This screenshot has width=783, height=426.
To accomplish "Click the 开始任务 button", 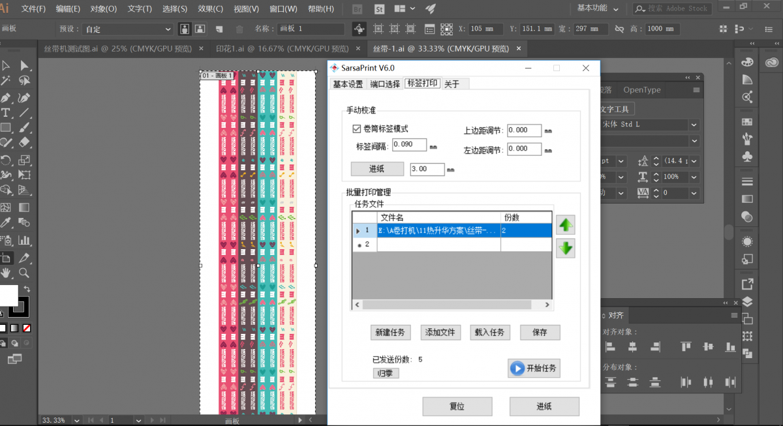I will click(x=534, y=369).
